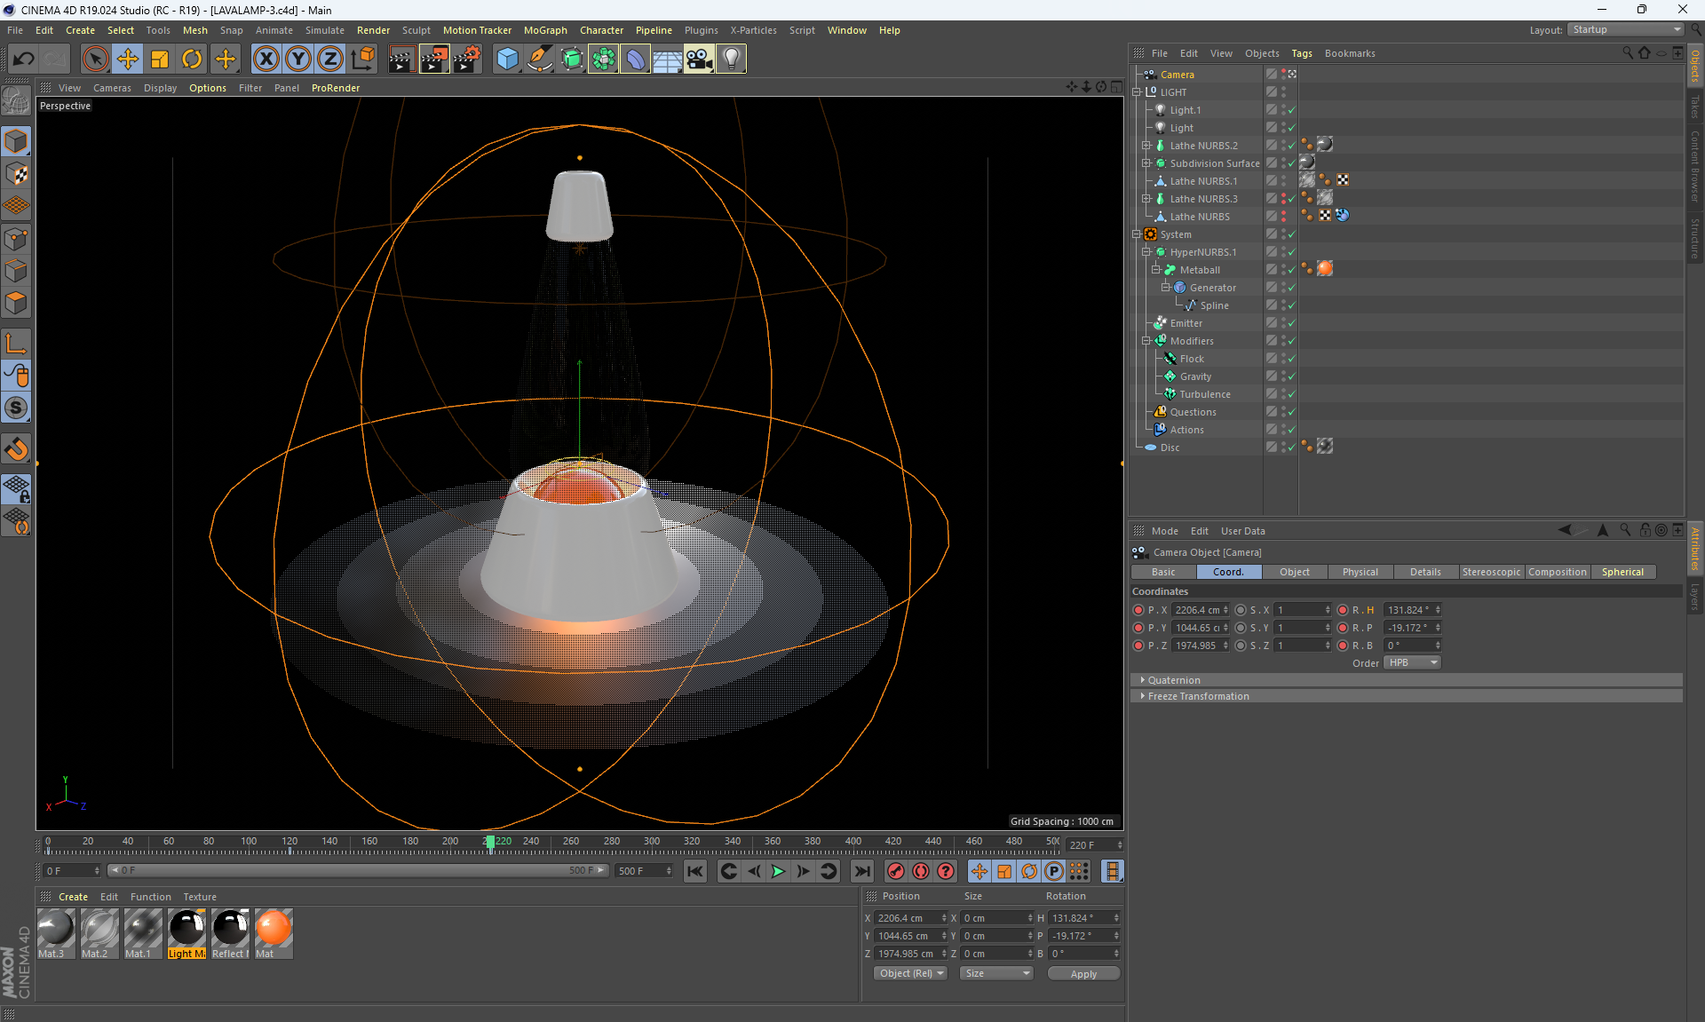1705x1022 pixels.
Task: Click the Camera object toolbar icon
Action: (x=699, y=59)
